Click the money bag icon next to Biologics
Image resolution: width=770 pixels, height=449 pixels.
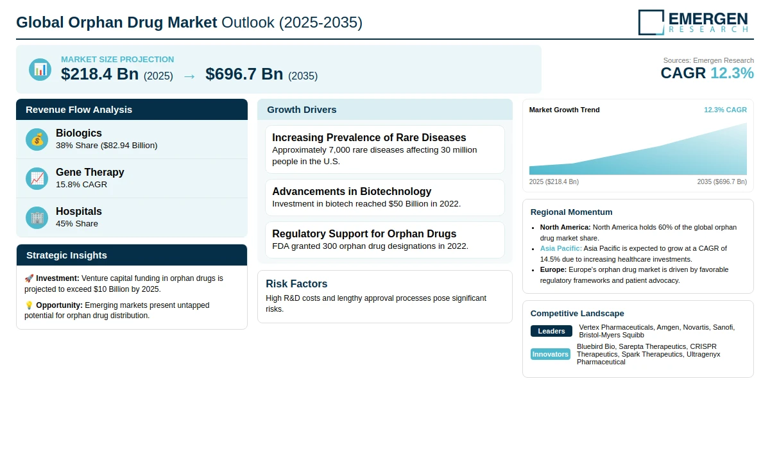[x=37, y=139]
